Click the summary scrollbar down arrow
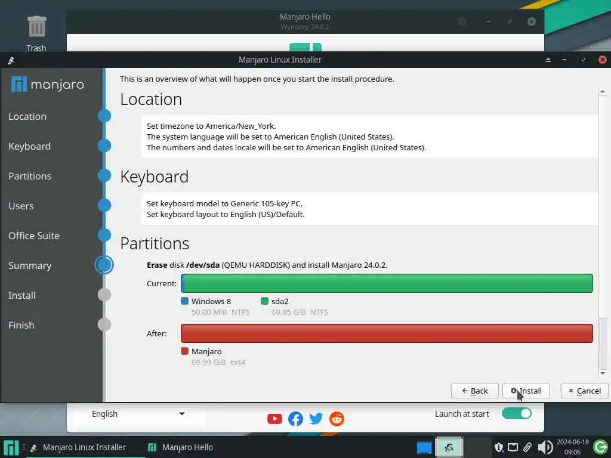 pos(603,373)
